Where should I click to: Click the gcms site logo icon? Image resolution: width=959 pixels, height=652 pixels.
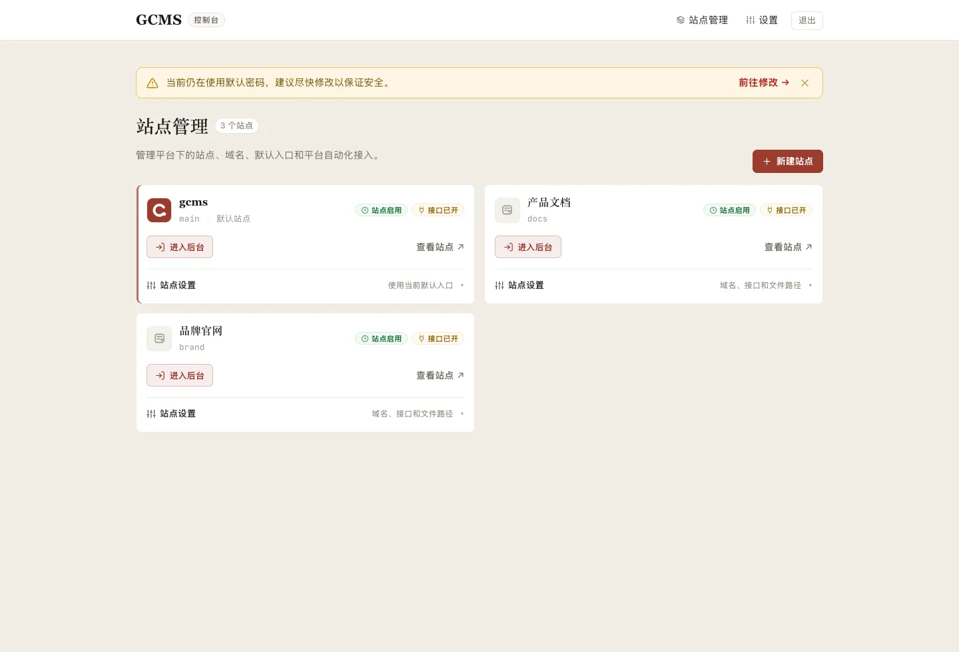(x=159, y=210)
